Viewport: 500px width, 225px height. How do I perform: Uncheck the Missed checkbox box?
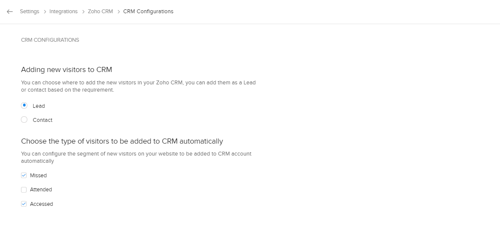24,175
